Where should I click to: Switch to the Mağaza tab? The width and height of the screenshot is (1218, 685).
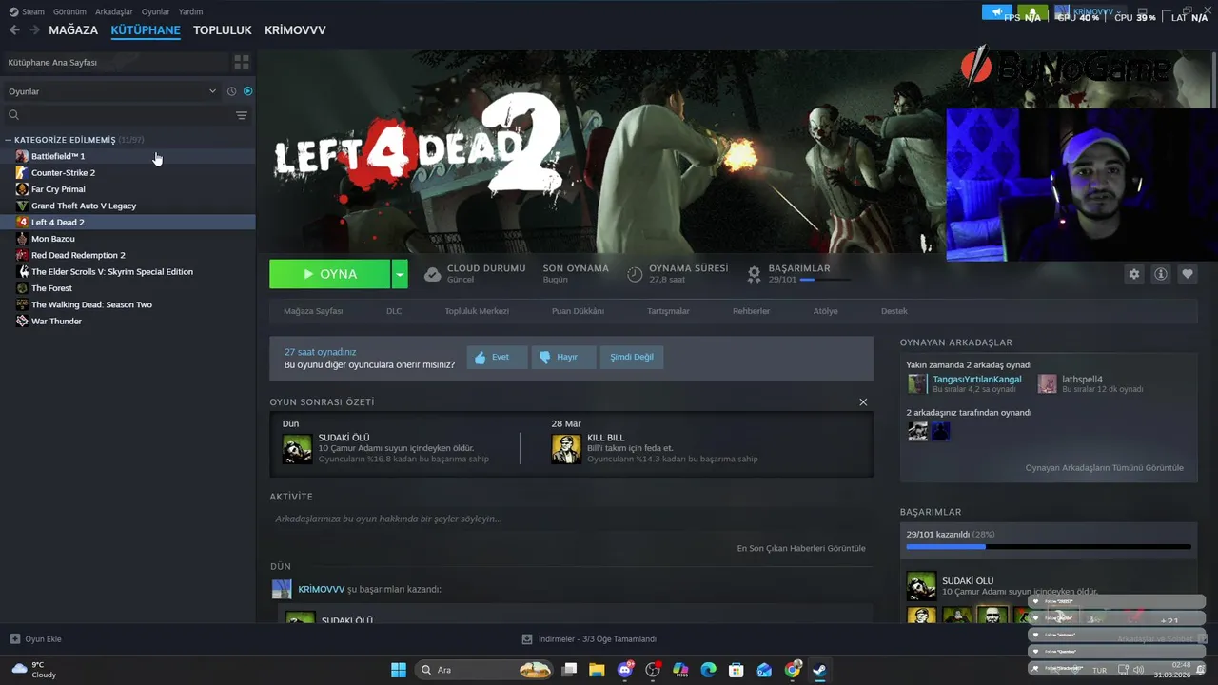click(x=73, y=30)
